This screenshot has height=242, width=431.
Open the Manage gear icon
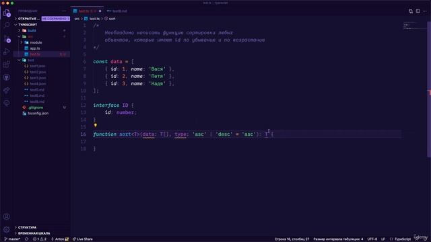tap(7, 229)
